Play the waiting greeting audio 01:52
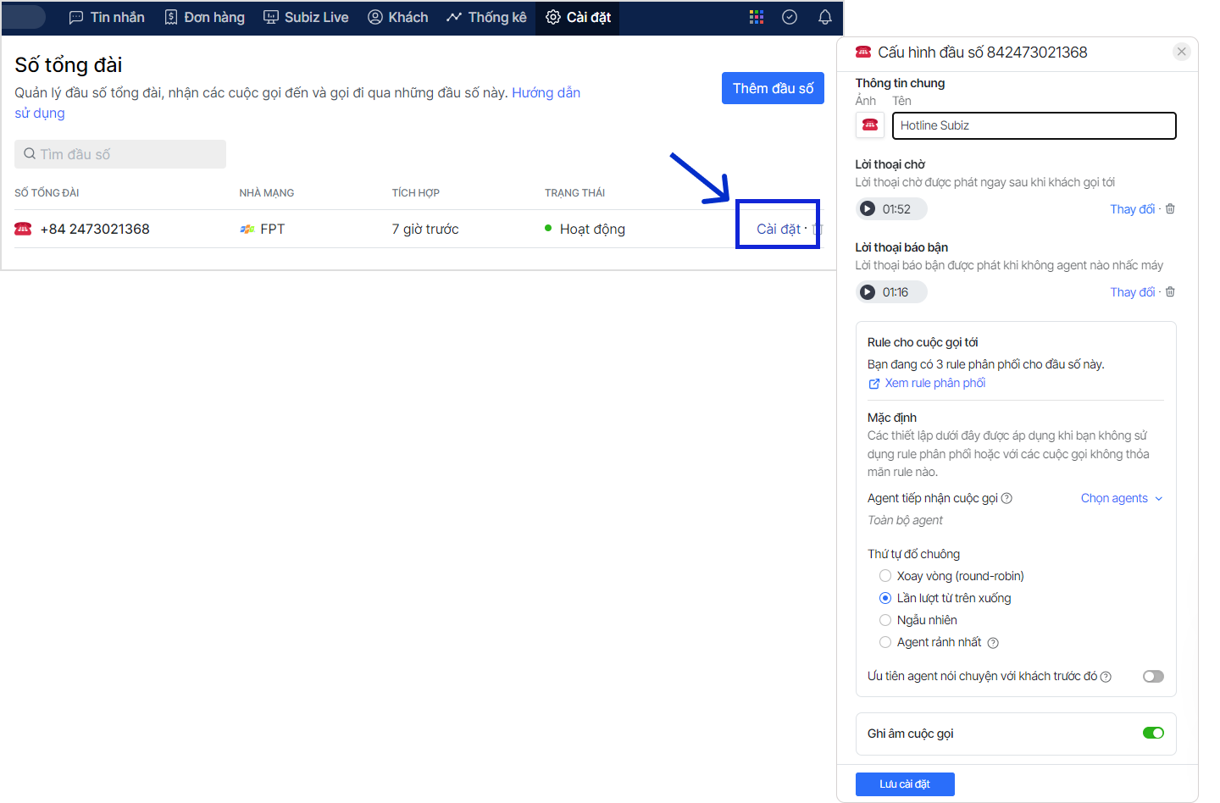Image resolution: width=1220 pixels, height=803 pixels. click(868, 209)
